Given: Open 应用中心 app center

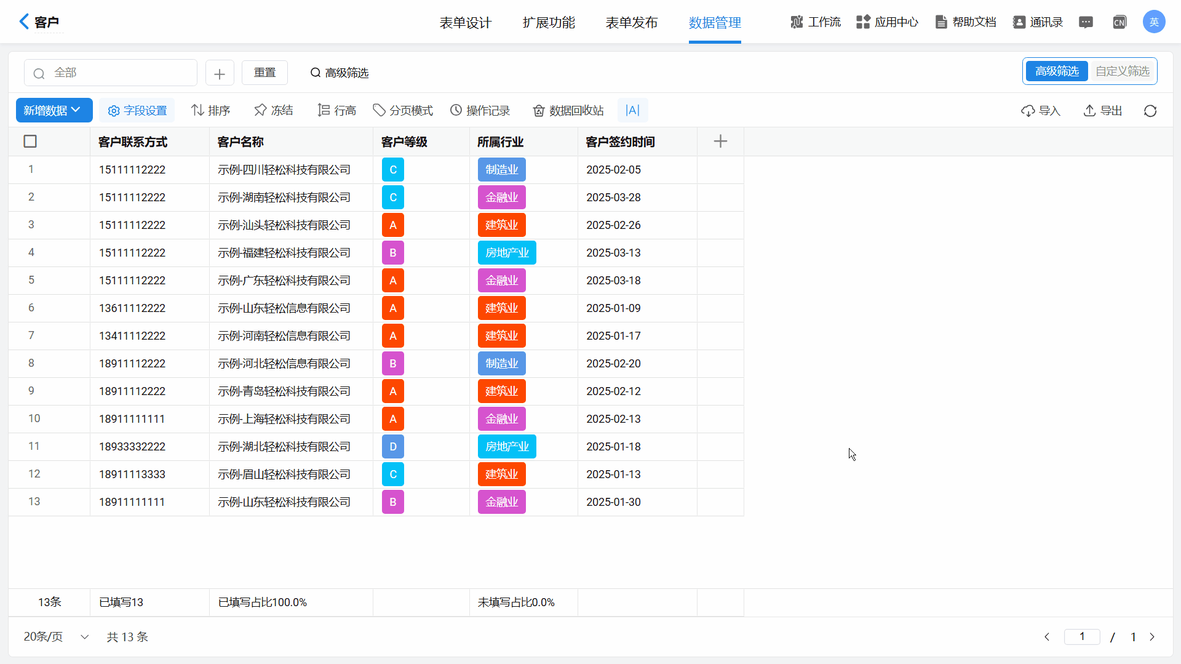Looking at the screenshot, I should point(887,22).
